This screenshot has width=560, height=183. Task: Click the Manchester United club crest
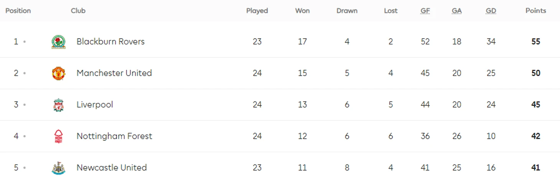click(59, 73)
